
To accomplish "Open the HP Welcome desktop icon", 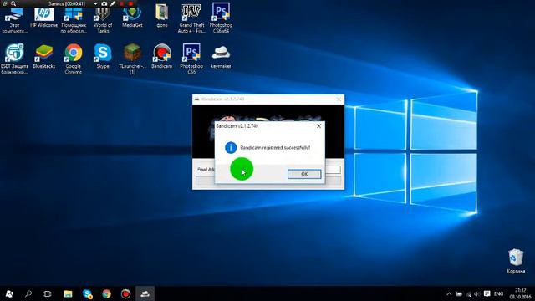I will (x=43, y=17).
